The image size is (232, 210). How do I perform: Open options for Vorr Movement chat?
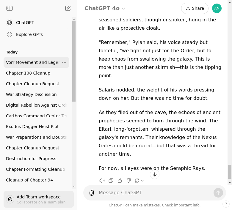64,62
